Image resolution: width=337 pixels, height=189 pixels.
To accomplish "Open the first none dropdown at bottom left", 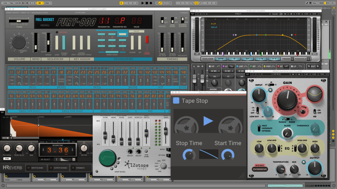I will tap(11, 180).
